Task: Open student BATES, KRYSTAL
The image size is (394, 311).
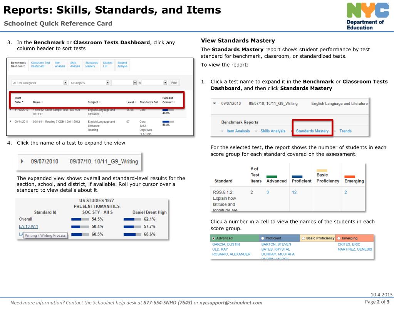Action: (275, 249)
